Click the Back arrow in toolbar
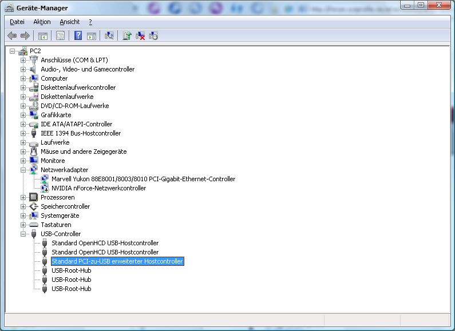Screen dimensions: 455x331 point(12,36)
